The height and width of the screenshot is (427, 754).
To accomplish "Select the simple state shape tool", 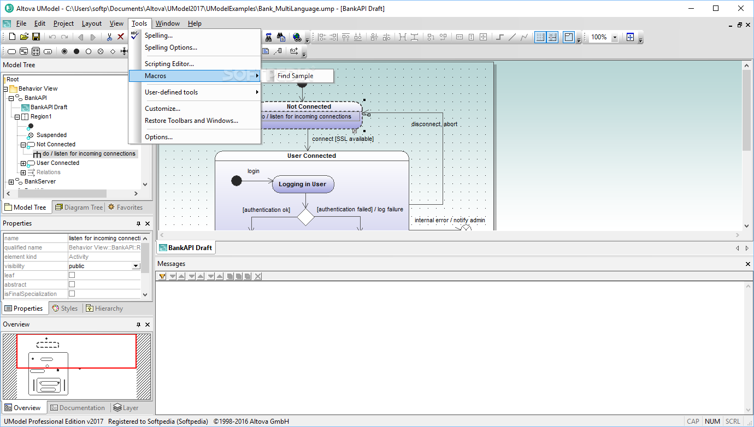I will point(11,51).
